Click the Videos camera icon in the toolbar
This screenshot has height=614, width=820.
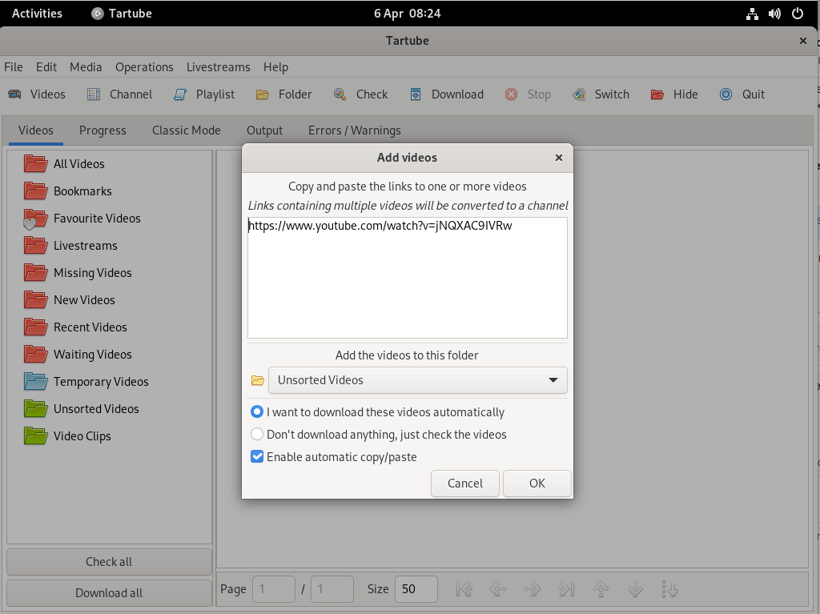(x=14, y=94)
